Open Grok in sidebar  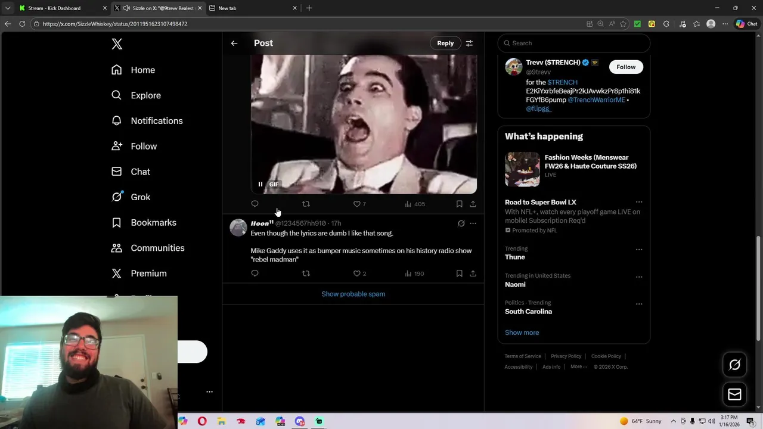click(131, 197)
